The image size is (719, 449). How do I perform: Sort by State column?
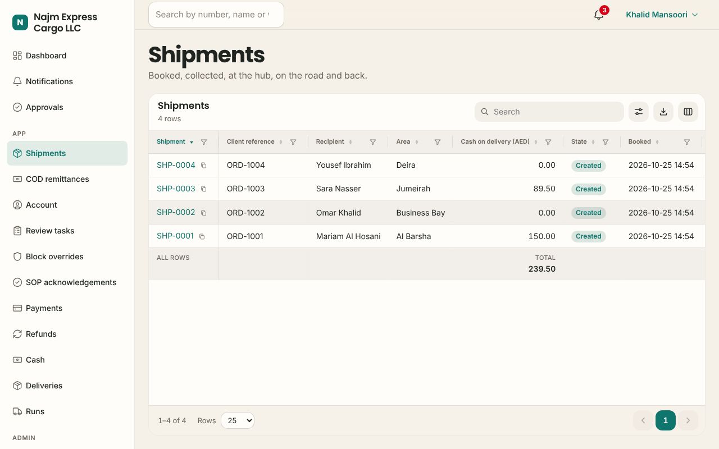[583, 142]
